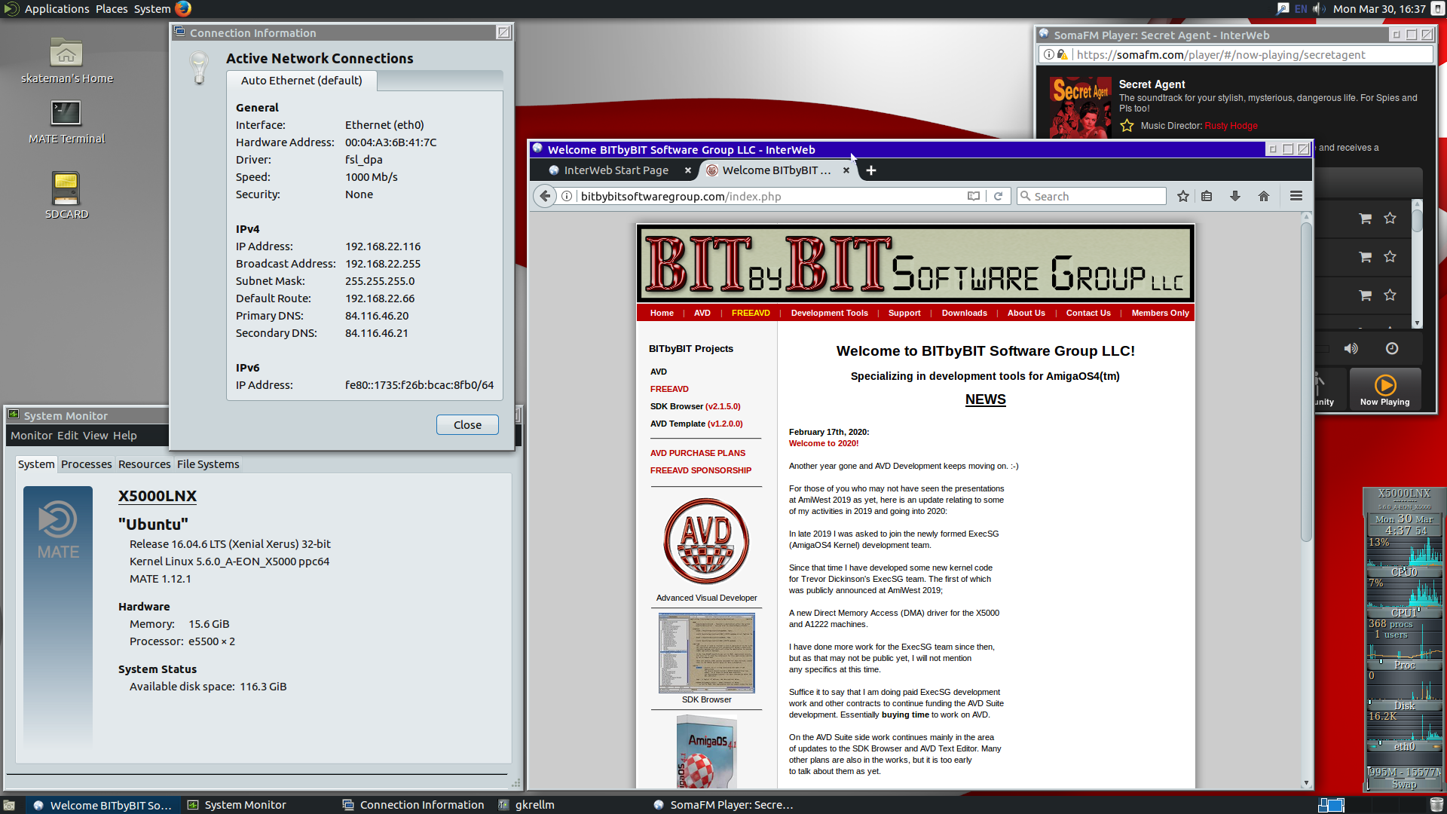
Task: Open the FREEAVD SPONSORSHIP link
Action: (x=701, y=470)
